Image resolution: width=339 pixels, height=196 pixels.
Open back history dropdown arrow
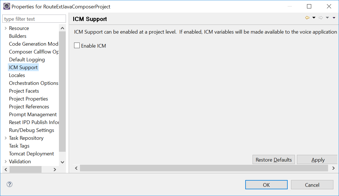(314, 18)
